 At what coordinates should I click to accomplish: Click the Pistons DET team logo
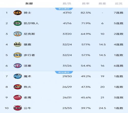(x=18, y=66)
